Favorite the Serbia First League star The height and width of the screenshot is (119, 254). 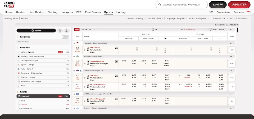click(74, 71)
